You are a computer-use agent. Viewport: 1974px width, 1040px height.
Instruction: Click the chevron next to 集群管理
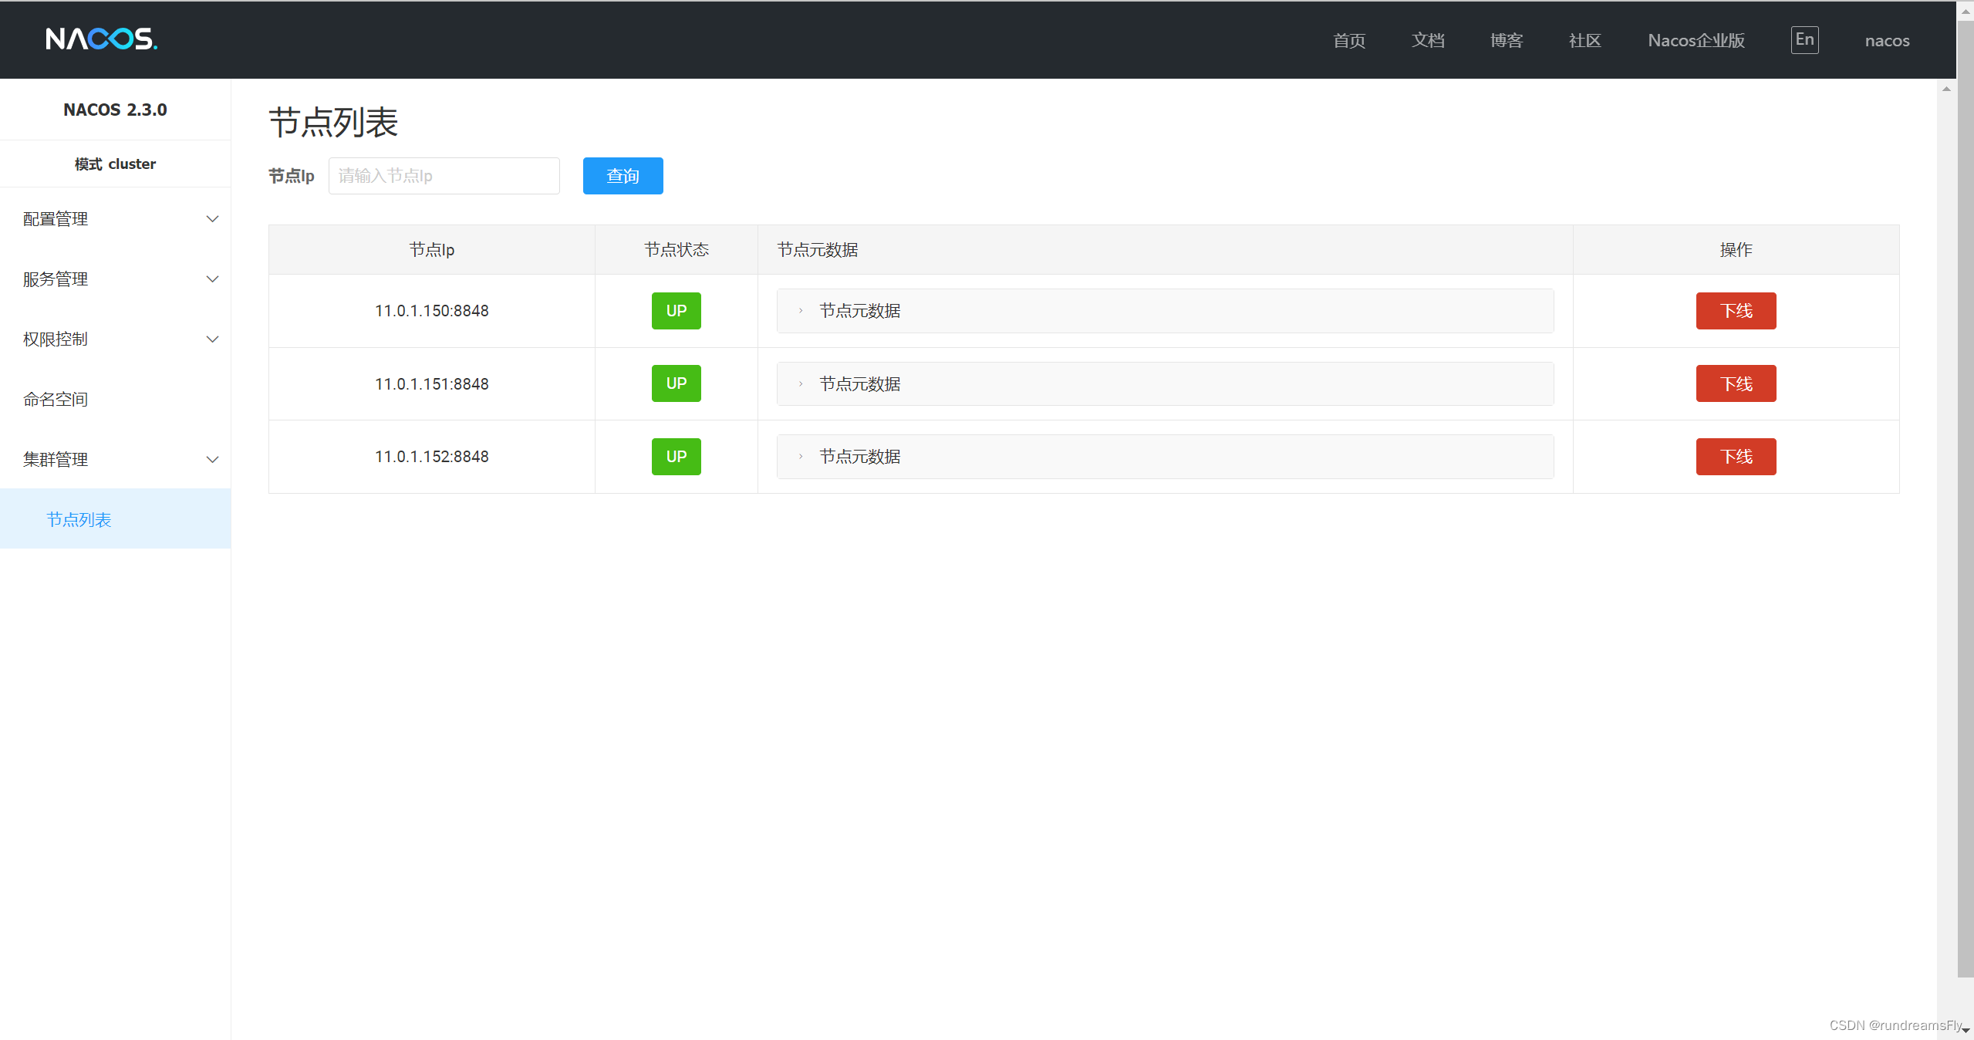[x=213, y=460]
